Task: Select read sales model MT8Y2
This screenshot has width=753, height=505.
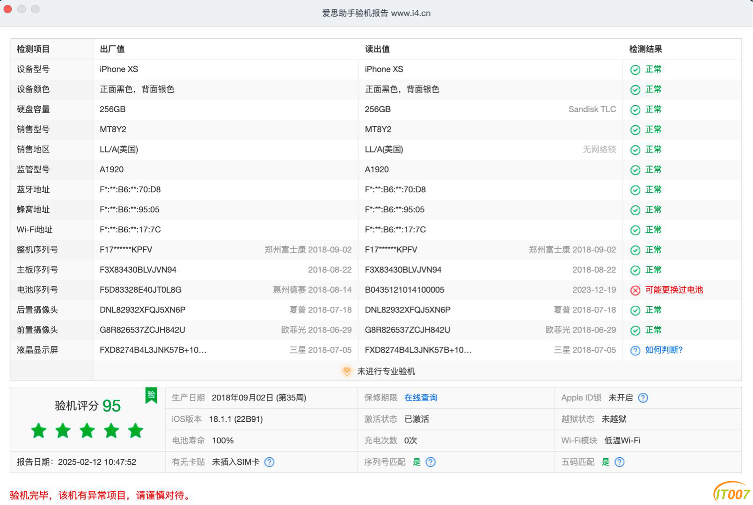Action: click(x=378, y=130)
